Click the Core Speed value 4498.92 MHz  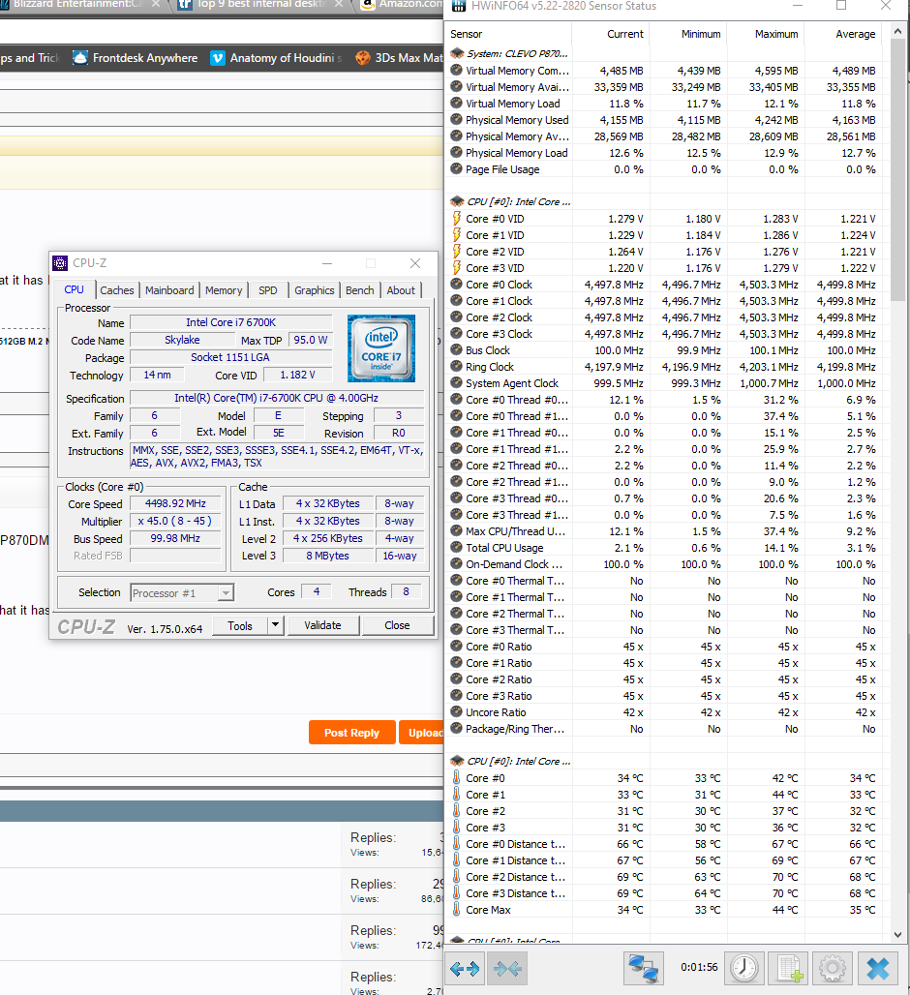pyautogui.click(x=176, y=503)
